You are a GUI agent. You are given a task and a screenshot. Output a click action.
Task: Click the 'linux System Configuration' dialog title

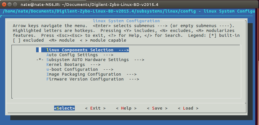click(126, 21)
